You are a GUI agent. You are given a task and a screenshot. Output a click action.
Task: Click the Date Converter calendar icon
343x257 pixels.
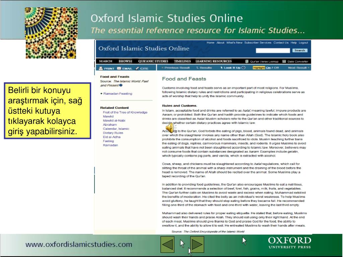(x=284, y=62)
